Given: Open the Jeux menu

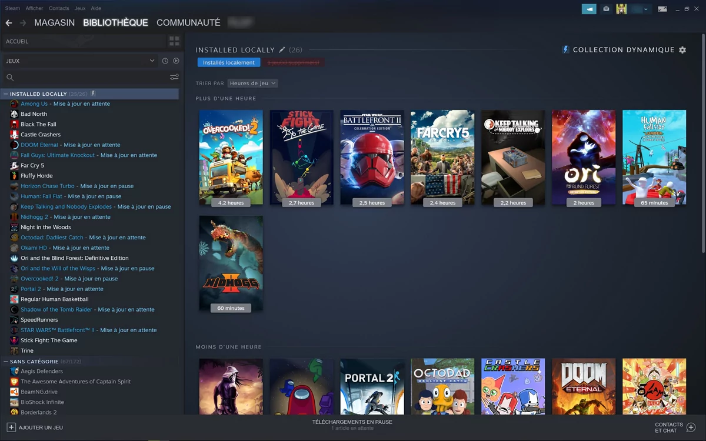Looking at the screenshot, I should (80, 8).
